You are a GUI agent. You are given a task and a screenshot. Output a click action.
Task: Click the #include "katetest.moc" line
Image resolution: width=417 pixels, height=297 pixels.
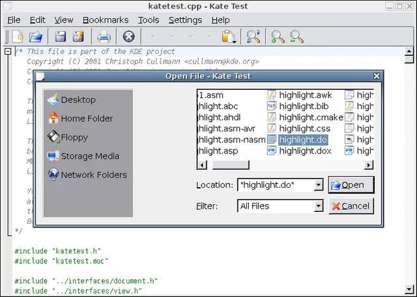pyautogui.click(x=61, y=261)
